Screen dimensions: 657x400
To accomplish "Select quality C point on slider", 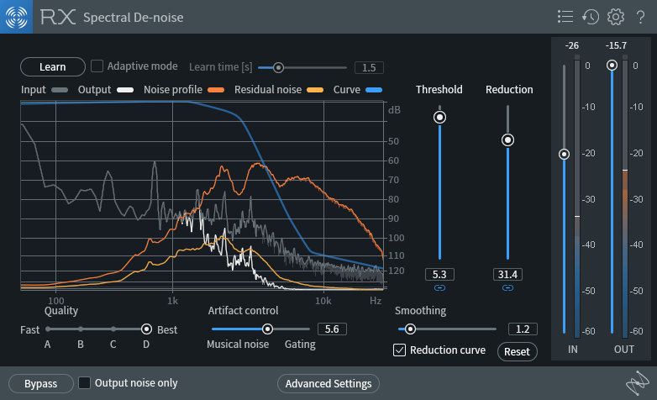I will pos(113,329).
